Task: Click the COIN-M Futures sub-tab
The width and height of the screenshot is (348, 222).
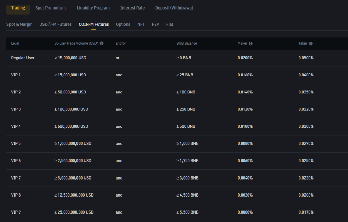Action: click(94, 24)
